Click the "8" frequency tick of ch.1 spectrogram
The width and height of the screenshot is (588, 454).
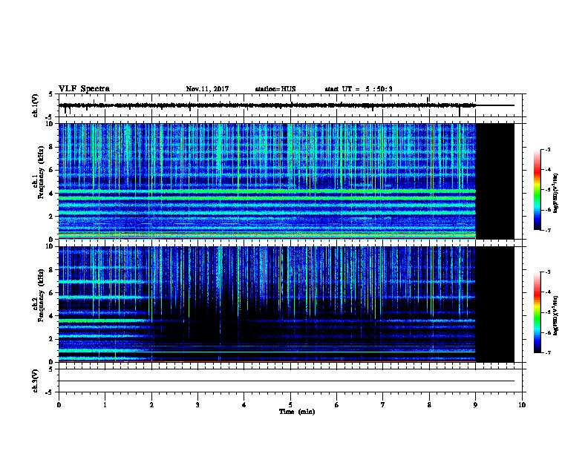[52, 147]
